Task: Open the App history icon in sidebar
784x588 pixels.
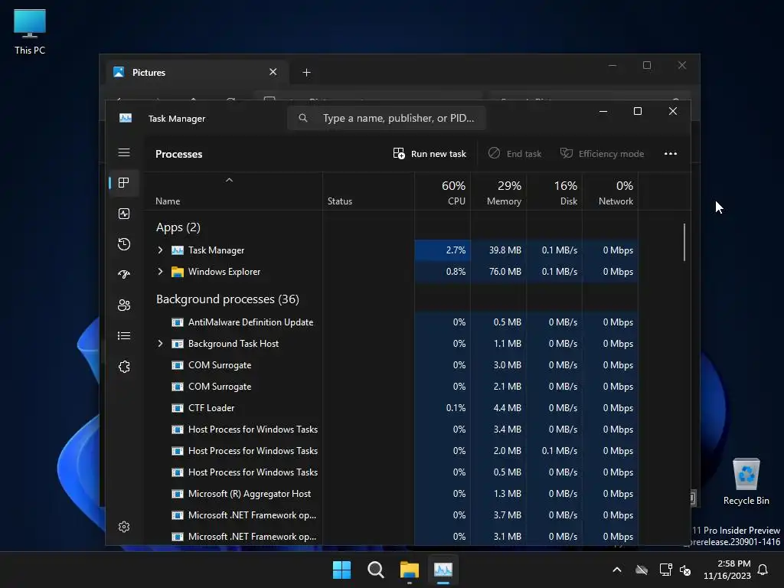Action: 124,244
